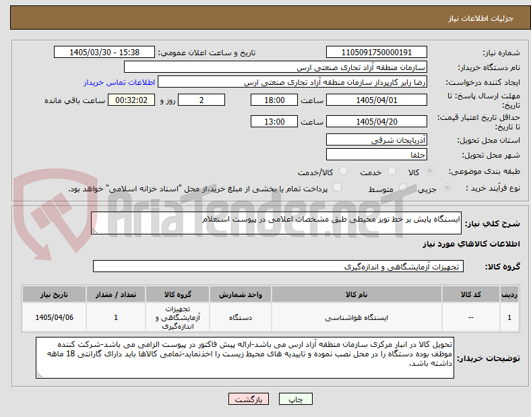Click the جلفا delivery city field
Viewport: 531px width, 417px height.
(376, 155)
